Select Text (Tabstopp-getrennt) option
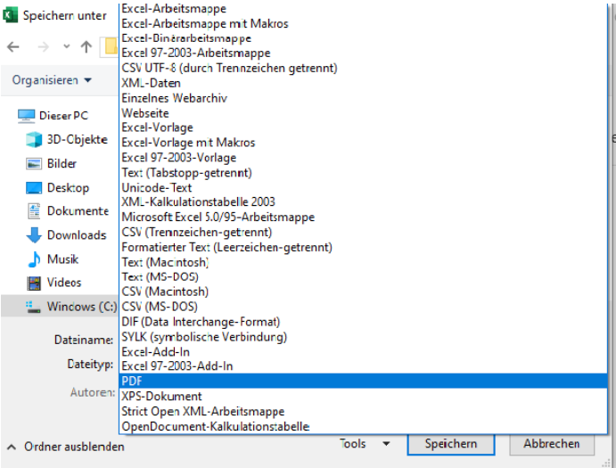 pos(363,173)
